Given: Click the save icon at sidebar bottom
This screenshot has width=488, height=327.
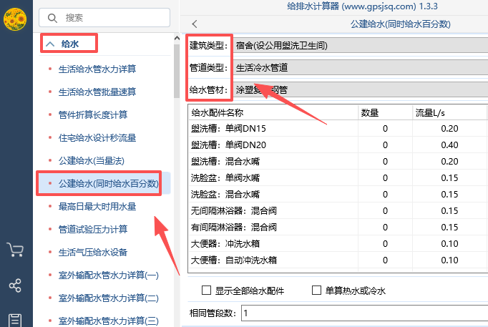Looking at the screenshot, I should point(15,319).
